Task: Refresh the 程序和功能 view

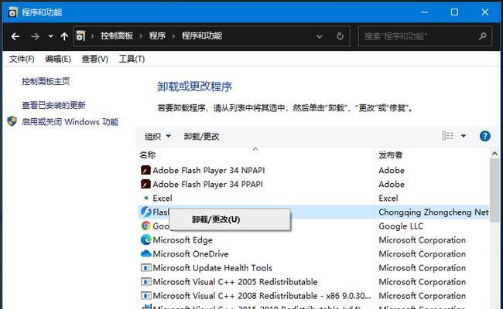Action: pos(340,36)
